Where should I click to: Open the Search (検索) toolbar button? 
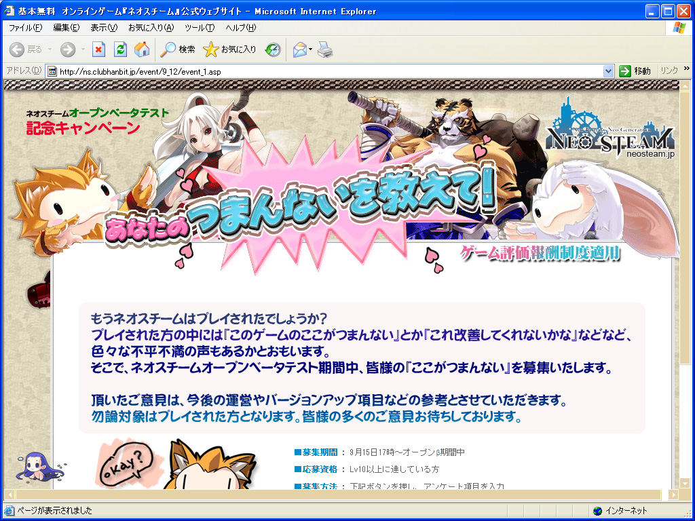coord(178,49)
